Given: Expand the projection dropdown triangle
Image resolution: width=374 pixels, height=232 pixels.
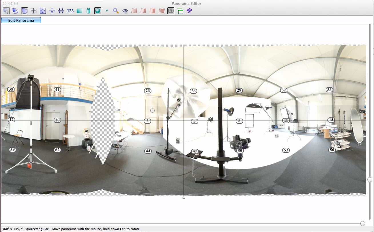Looking at the screenshot, I should (x=107, y=11).
